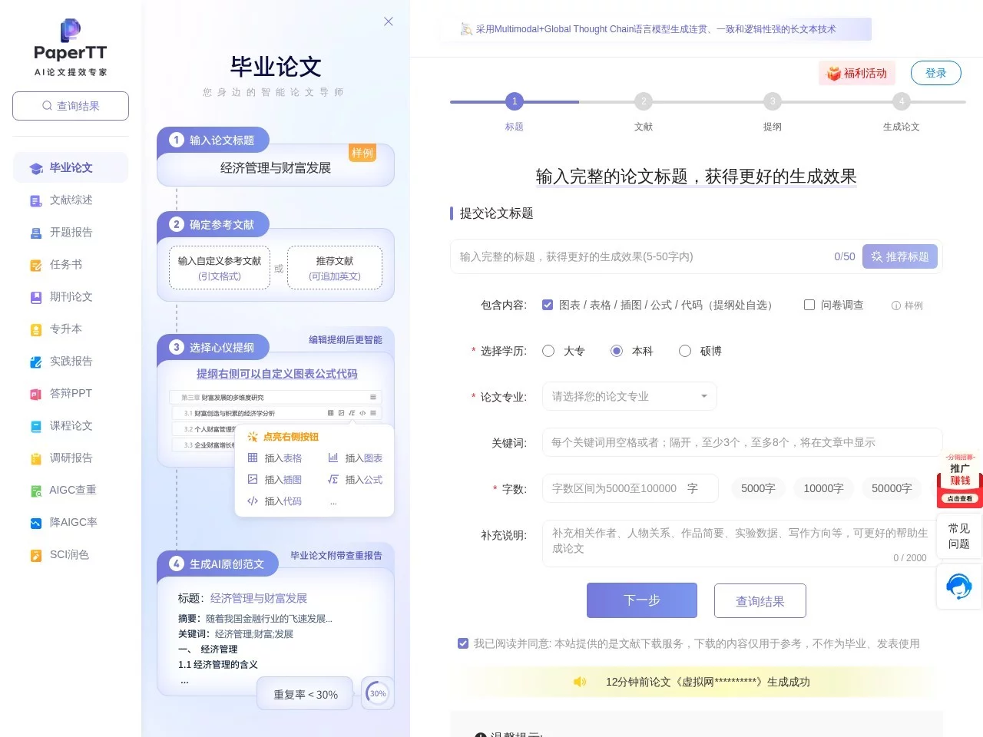
Task: Click the 样例 info icon
Action: click(x=895, y=306)
